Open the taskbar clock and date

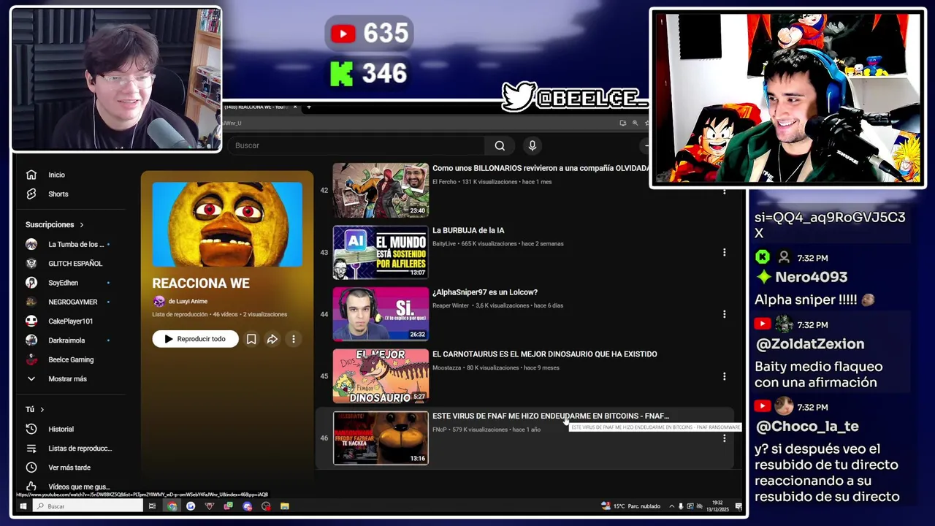click(x=717, y=506)
